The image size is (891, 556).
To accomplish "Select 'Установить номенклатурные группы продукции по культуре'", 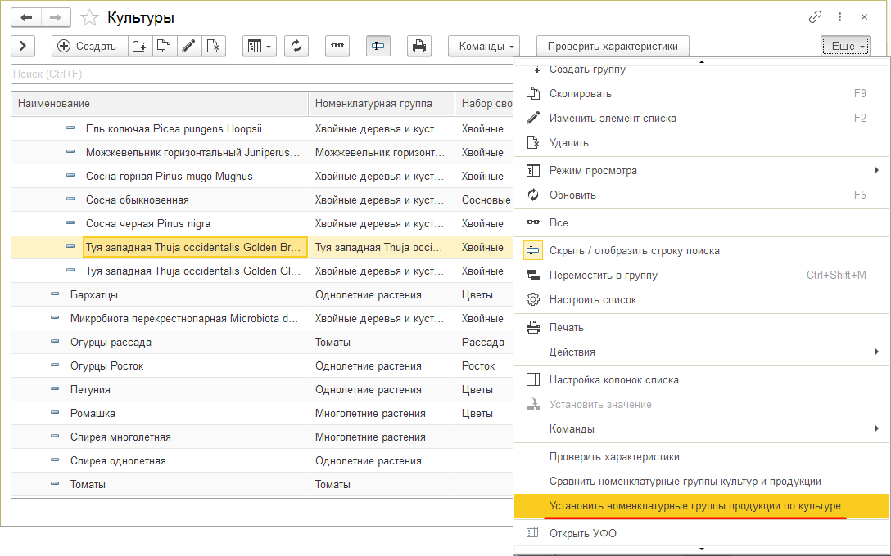I will [694, 506].
